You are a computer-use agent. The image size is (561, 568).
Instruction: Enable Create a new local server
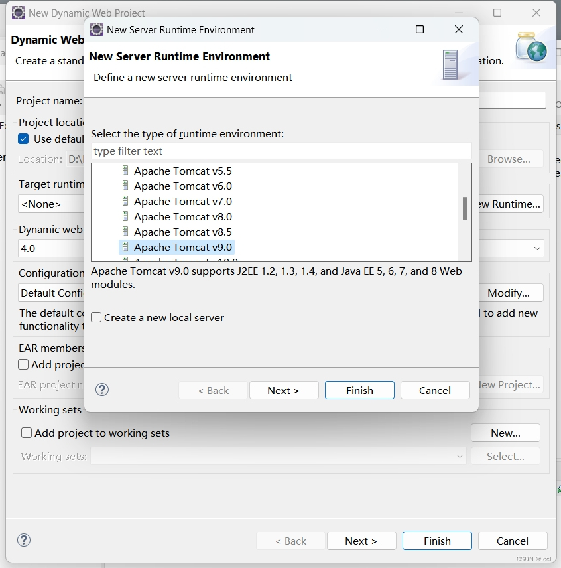coord(96,317)
